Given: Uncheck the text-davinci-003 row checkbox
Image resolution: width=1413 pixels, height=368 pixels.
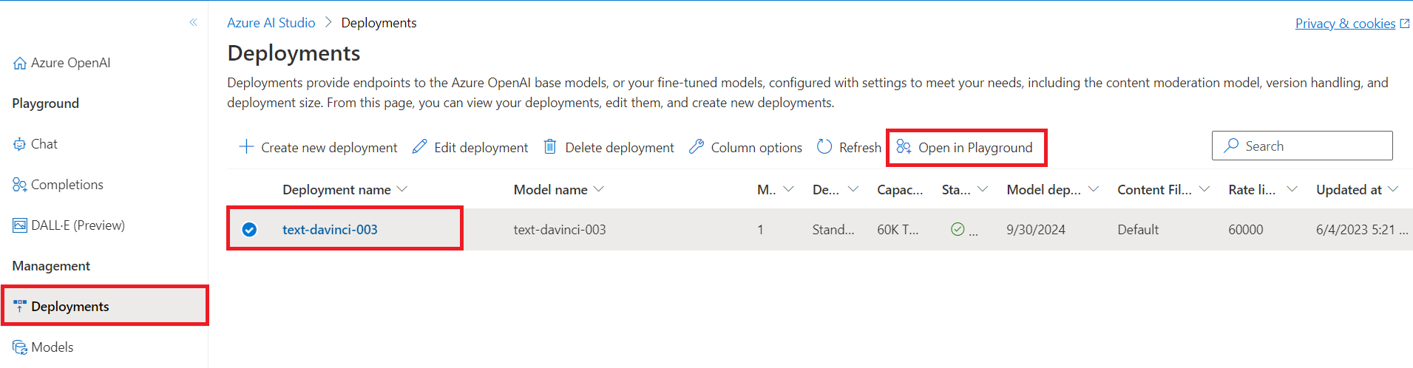Looking at the screenshot, I should click(x=249, y=230).
